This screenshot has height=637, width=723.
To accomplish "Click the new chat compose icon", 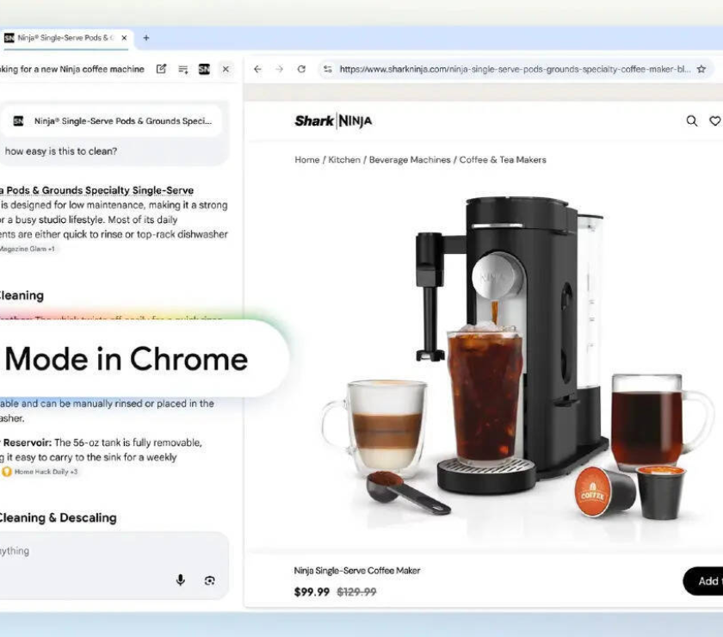I will [161, 69].
